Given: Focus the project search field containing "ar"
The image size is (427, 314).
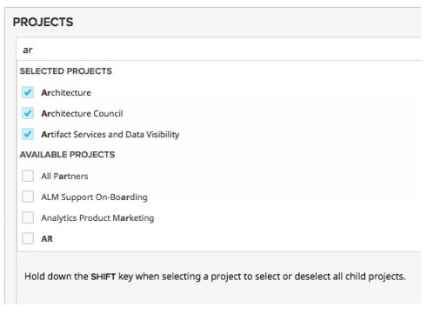Looking at the screenshot, I should tap(219, 50).
